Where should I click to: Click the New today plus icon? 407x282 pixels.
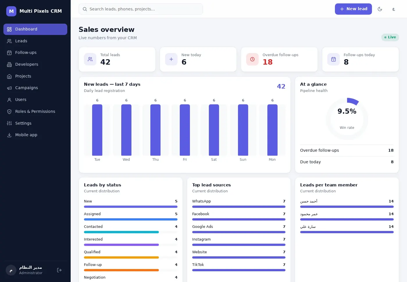point(171,59)
